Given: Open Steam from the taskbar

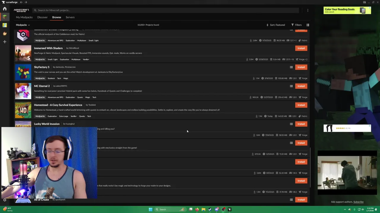Looking at the screenshot, I should pos(210,209).
